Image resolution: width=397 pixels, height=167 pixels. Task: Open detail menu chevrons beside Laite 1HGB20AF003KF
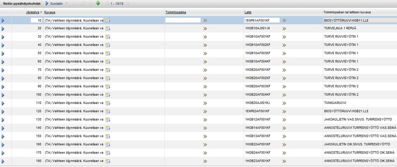(284, 87)
